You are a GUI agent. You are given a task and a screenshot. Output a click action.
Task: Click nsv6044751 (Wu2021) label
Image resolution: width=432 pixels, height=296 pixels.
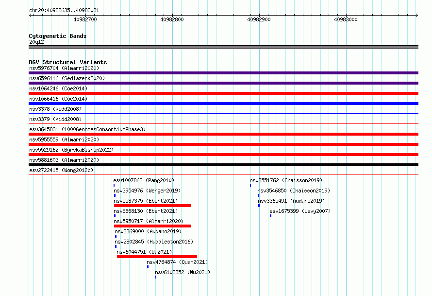pos(144,252)
